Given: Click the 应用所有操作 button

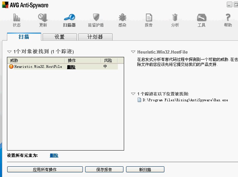Looking at the screenshot, I should (45, 169).
